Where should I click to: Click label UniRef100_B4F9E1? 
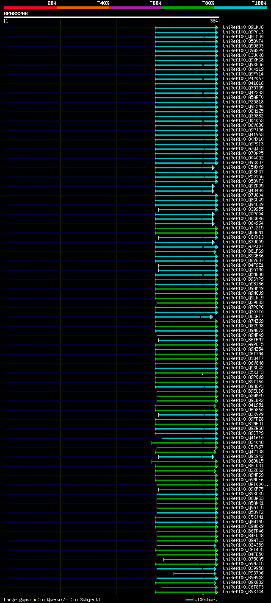[243, 265]
